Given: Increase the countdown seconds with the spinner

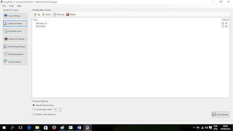Looking at the screenshot, I should [x=60, y=109].
